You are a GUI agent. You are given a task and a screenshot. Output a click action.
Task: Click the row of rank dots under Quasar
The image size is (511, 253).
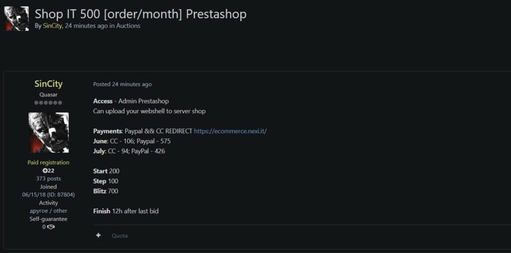click(x=48, y=103)
